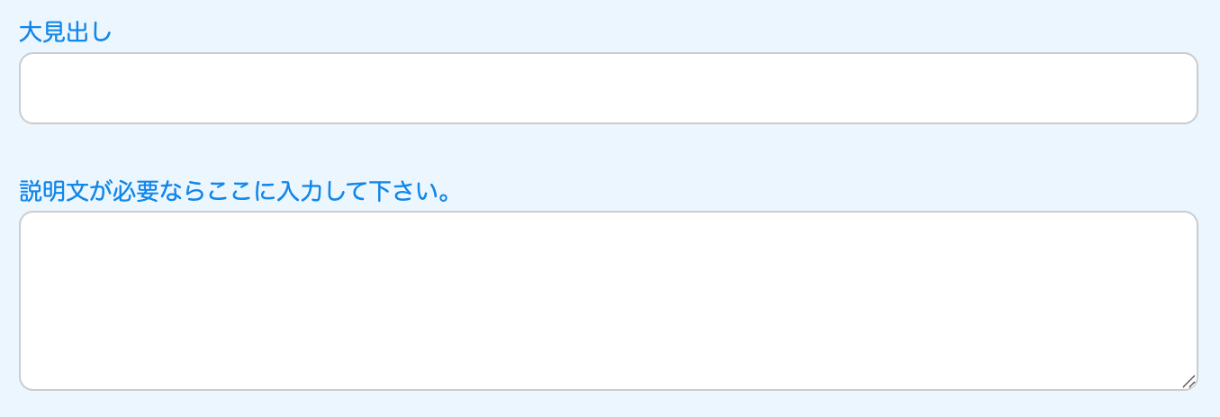Set cursor in the 説明文 textarea

(x=608, y=301)
